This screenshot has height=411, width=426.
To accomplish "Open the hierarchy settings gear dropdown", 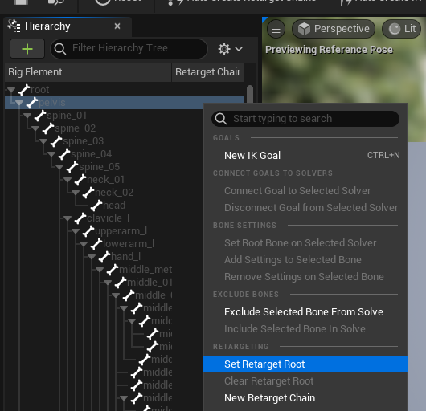I will click(230, 49).
